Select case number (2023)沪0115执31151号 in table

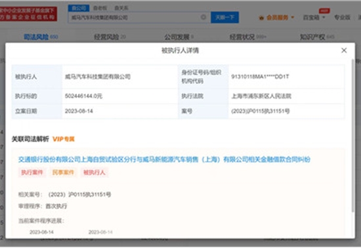coord(261,111)
